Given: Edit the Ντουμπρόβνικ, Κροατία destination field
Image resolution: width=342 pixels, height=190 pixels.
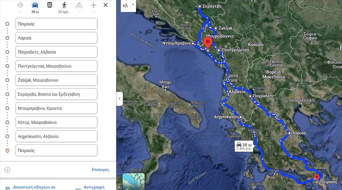Looking at the screenshot, I should pyautogui.click(x=56, y=108).
